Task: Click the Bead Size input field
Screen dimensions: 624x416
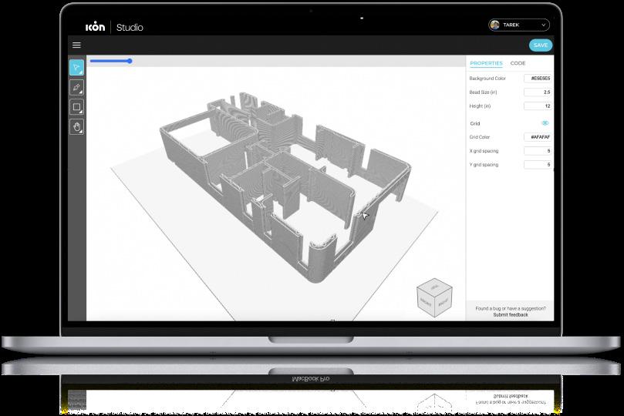Action: point(538,92)
